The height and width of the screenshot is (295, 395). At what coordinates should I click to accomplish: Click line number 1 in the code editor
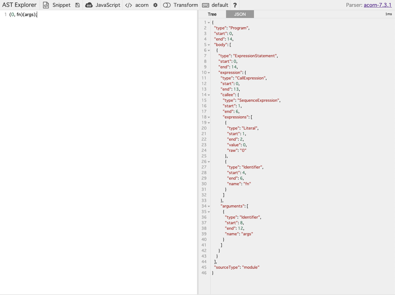[5, 15]
